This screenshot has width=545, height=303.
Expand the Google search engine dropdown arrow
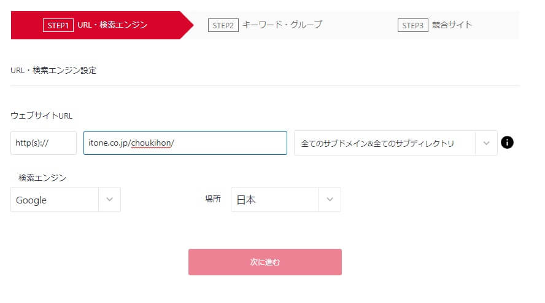pos(109,199)
